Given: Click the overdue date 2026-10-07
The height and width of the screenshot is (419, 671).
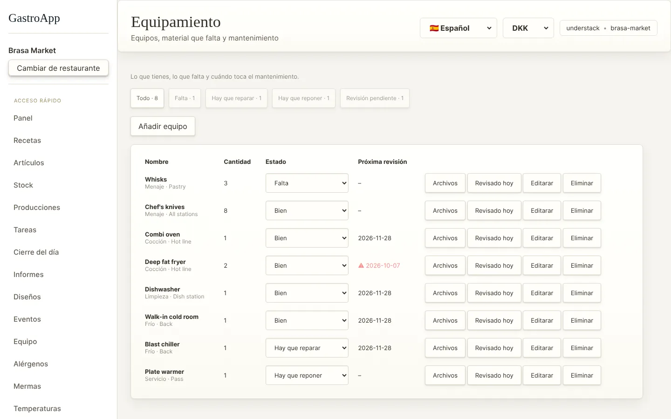Looking at the screenshot, I should click(383, 265).
